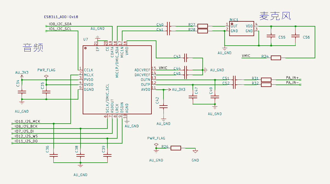330x184 pixels.
Task: Select the IO10_I2S_MCK net label
Action: point(27,121)
